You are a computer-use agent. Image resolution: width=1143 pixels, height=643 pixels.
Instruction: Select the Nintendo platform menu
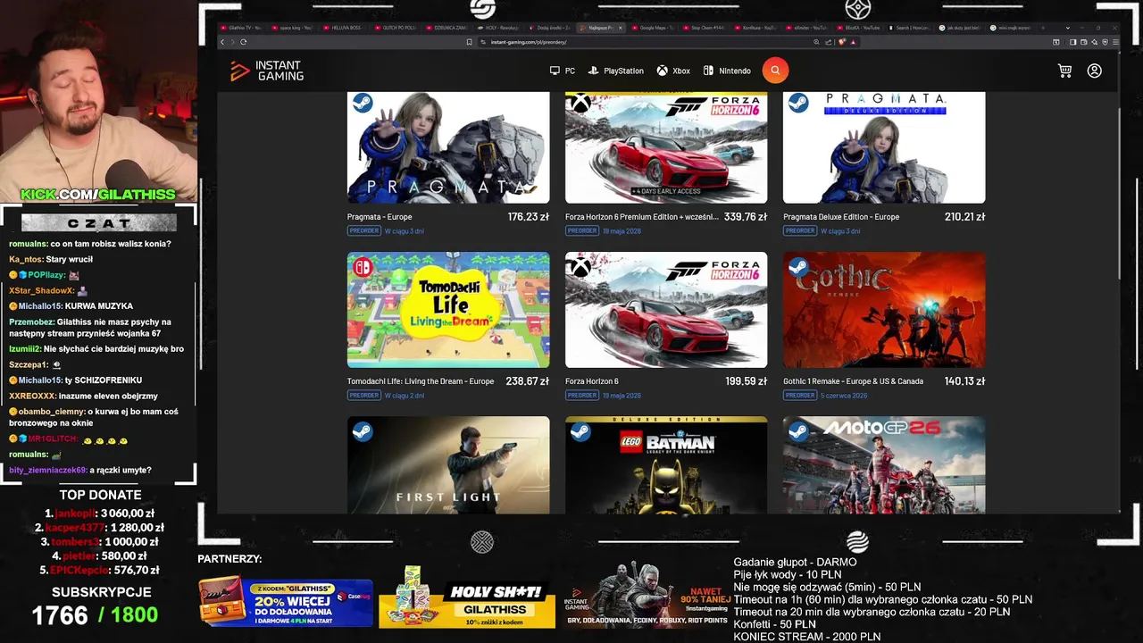[727, 71]
